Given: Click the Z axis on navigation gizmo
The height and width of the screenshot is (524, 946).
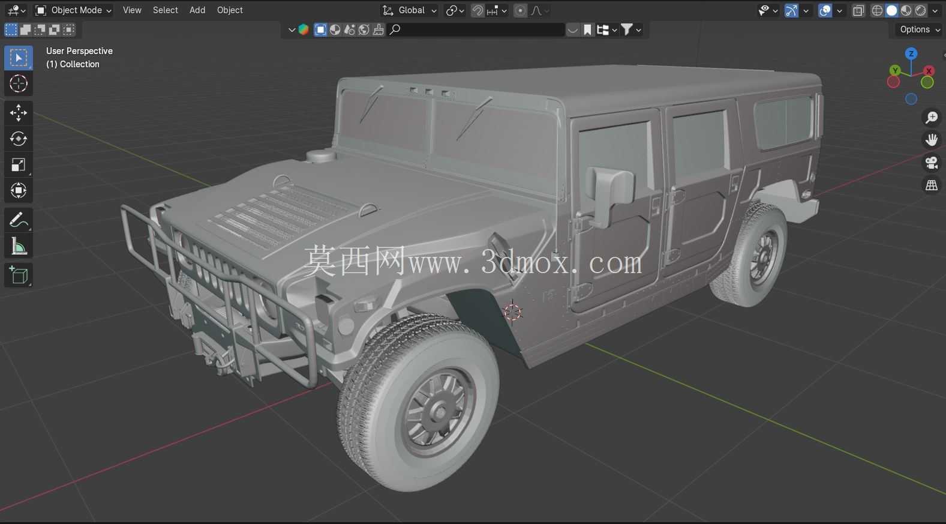Looking at the screenshot, I should [911, 53].
